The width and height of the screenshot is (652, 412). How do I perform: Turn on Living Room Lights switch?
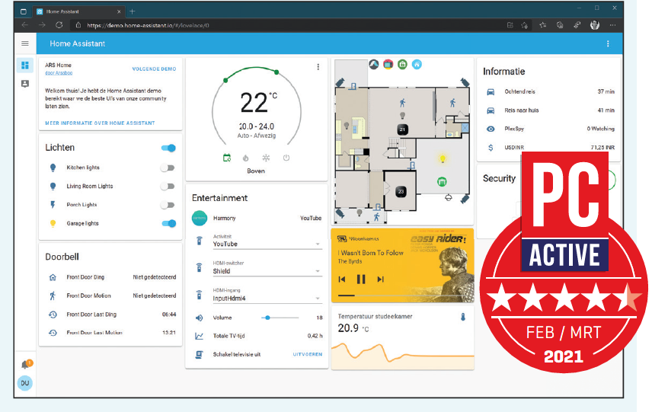(168, 187)
